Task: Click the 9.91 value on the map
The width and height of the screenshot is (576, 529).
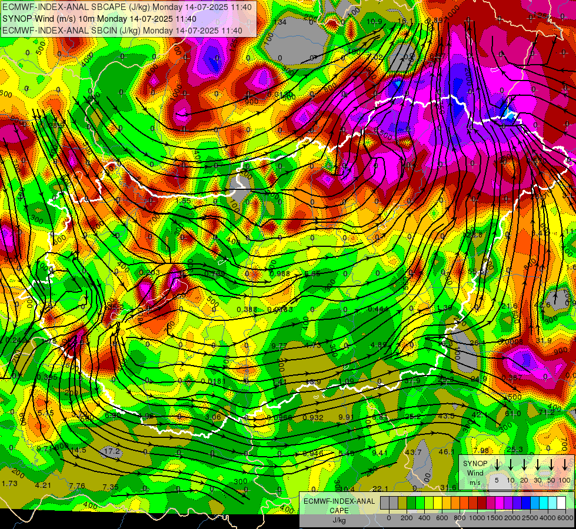Action: point(346,417)
